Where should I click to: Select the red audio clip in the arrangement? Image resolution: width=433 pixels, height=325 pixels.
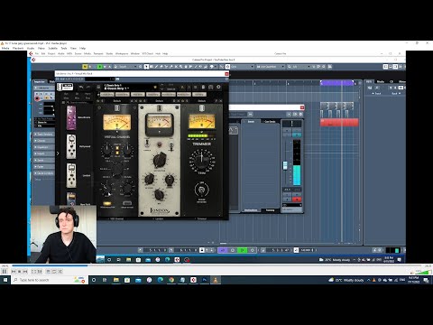pyautogui.click(x=339, y=123)
